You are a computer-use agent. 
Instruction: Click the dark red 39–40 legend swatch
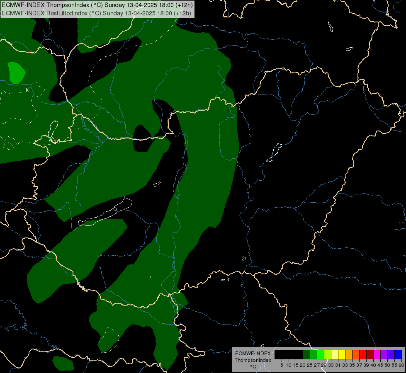coord(370,354)
